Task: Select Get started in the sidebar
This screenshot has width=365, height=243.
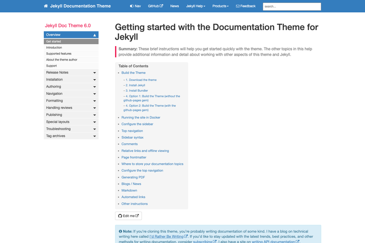Action: pos(71,41)
